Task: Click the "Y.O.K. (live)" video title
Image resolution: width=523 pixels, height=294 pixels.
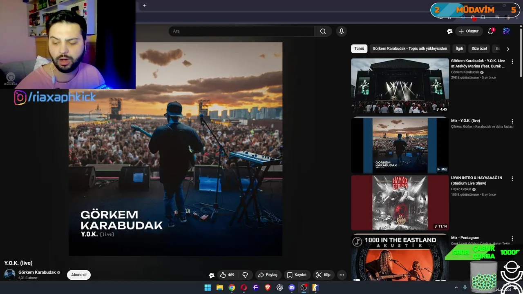Action: (18, 263)
